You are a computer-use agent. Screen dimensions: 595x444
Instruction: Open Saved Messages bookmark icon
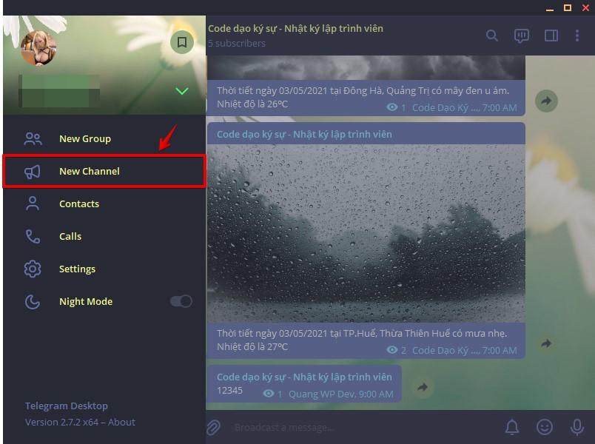pos(182,41)
